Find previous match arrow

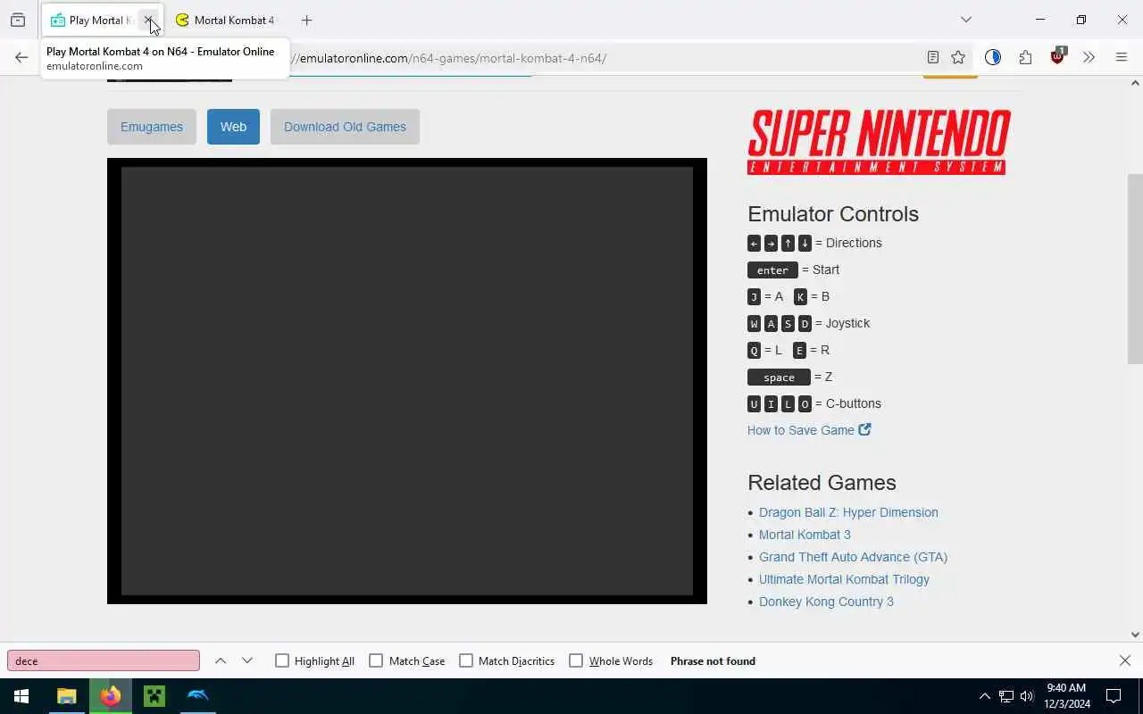(221, 660)
